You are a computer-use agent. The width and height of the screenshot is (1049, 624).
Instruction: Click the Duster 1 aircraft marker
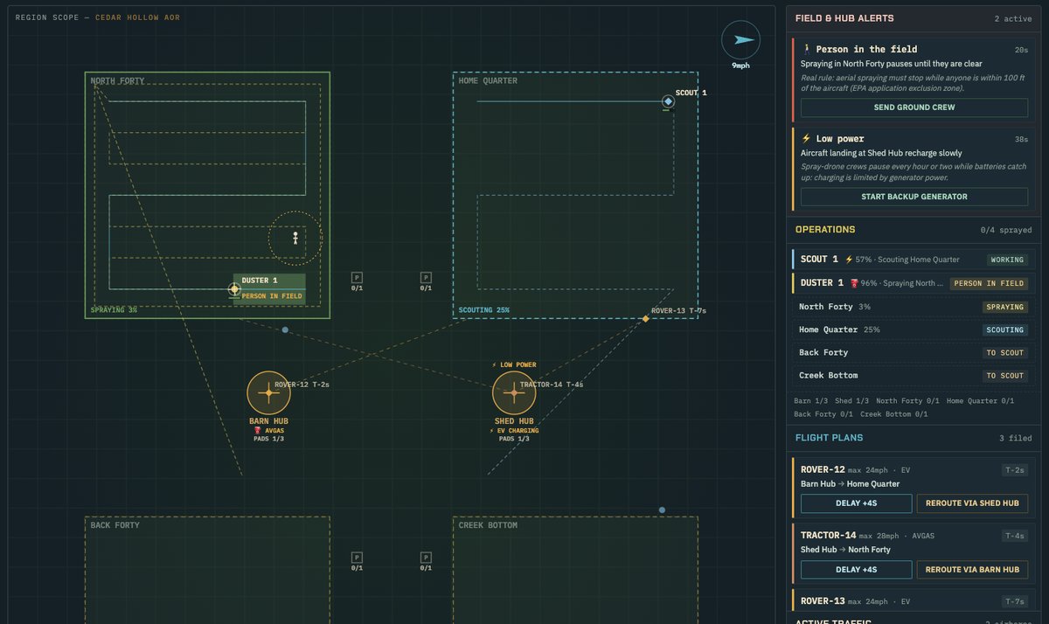click(x=234, y=288)
